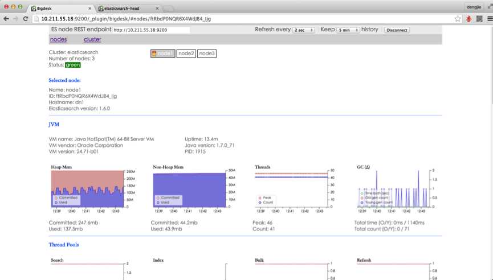Click the PID: 1915 value
The width and height of the screenshot is (493, 280).
point(195,151)
